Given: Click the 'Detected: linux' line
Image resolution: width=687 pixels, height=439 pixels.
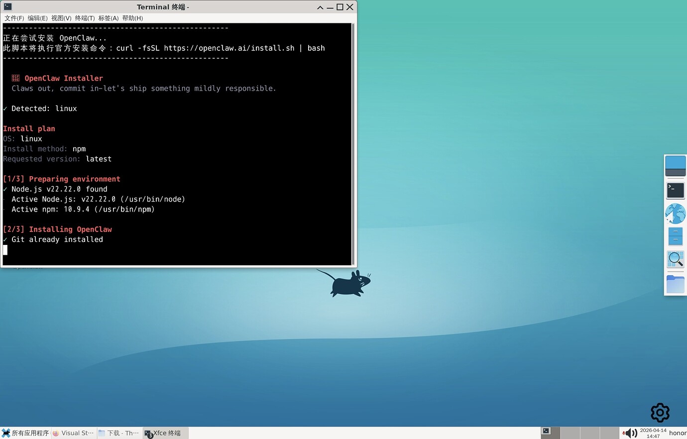Looking at the screenshot, I should point(40,109).
